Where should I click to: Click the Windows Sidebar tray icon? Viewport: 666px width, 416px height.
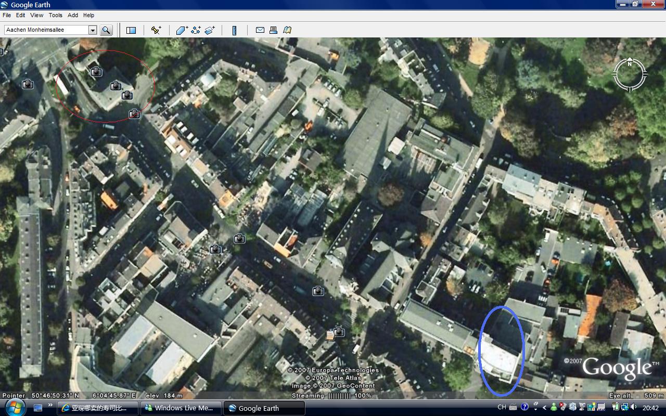pos(592,407)
